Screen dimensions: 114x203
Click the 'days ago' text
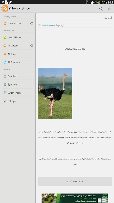click(60, 25)
